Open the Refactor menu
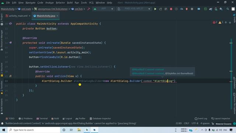The height and width of the screenshot is (133, 236). 60,3
